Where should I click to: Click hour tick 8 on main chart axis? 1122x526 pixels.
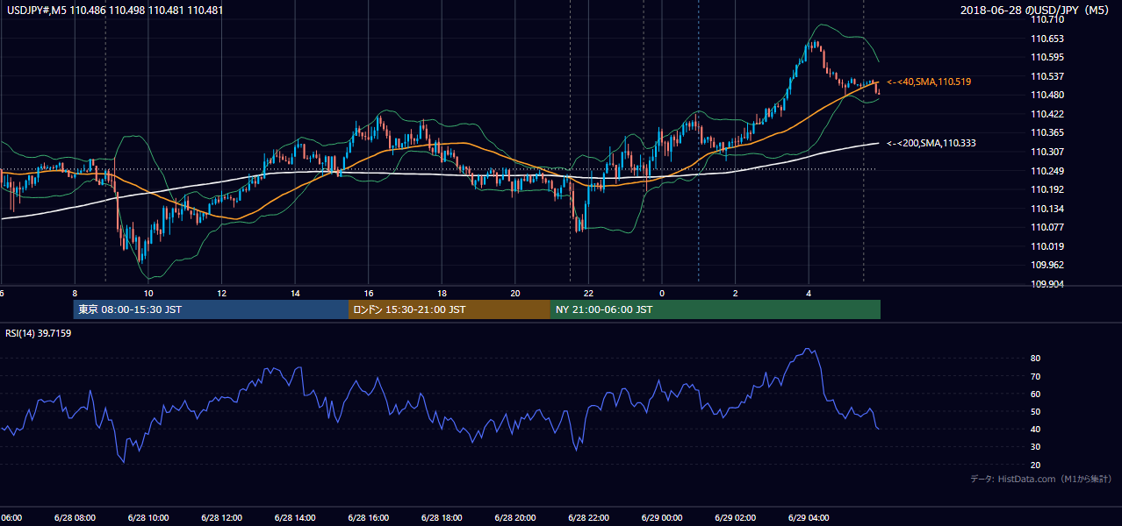75,293
